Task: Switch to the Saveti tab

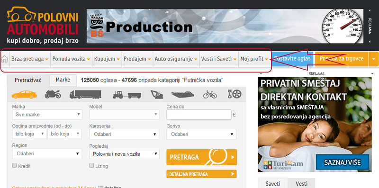Action: click(x=273, y=183)
